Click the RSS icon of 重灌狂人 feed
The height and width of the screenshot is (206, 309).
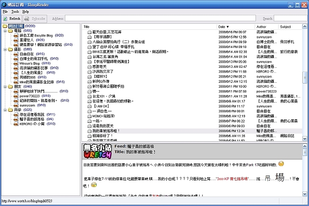coord(16,40)
